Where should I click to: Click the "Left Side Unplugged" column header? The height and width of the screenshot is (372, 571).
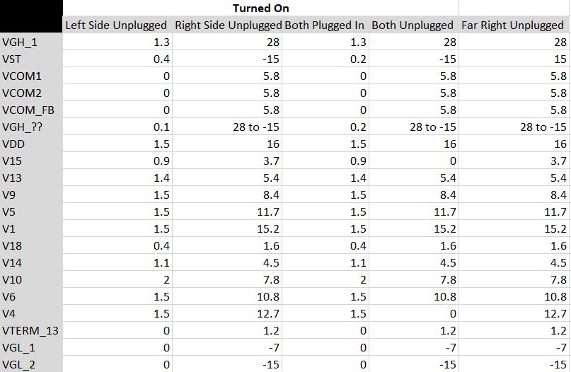coord(117,25)
